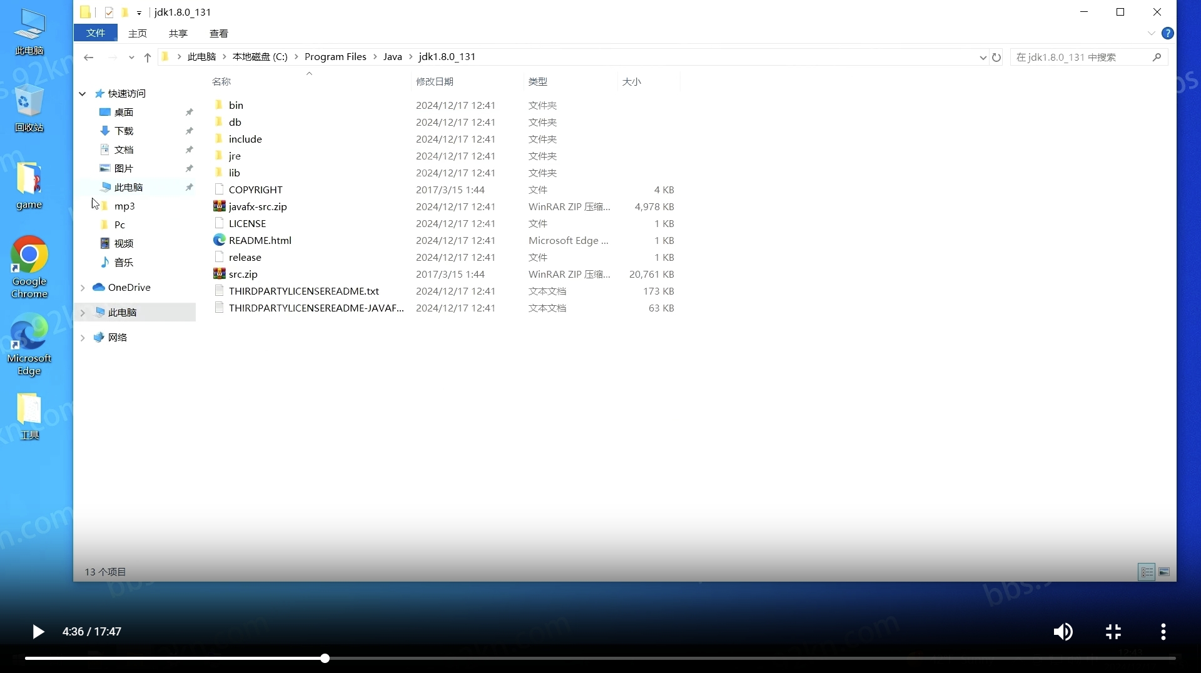Open 图片 in quick access
This screenshot has height=673, width=1201.
pos(124,168)
